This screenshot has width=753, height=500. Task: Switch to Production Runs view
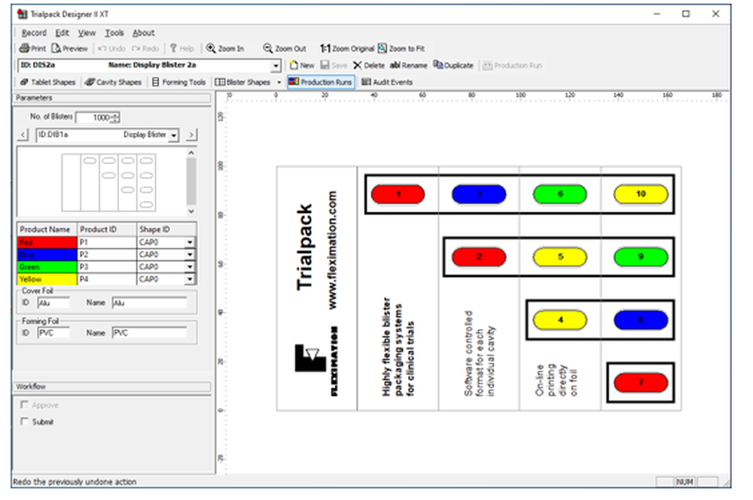[321, 82]
